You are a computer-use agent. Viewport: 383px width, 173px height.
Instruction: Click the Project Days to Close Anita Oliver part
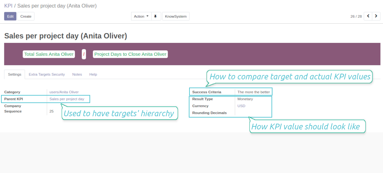pyautogui.click(x=130, y=54)
